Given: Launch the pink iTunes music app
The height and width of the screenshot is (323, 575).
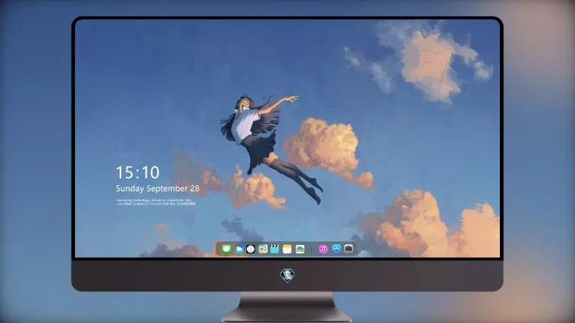Looking at the screenshot, I should tap(323, 249).
